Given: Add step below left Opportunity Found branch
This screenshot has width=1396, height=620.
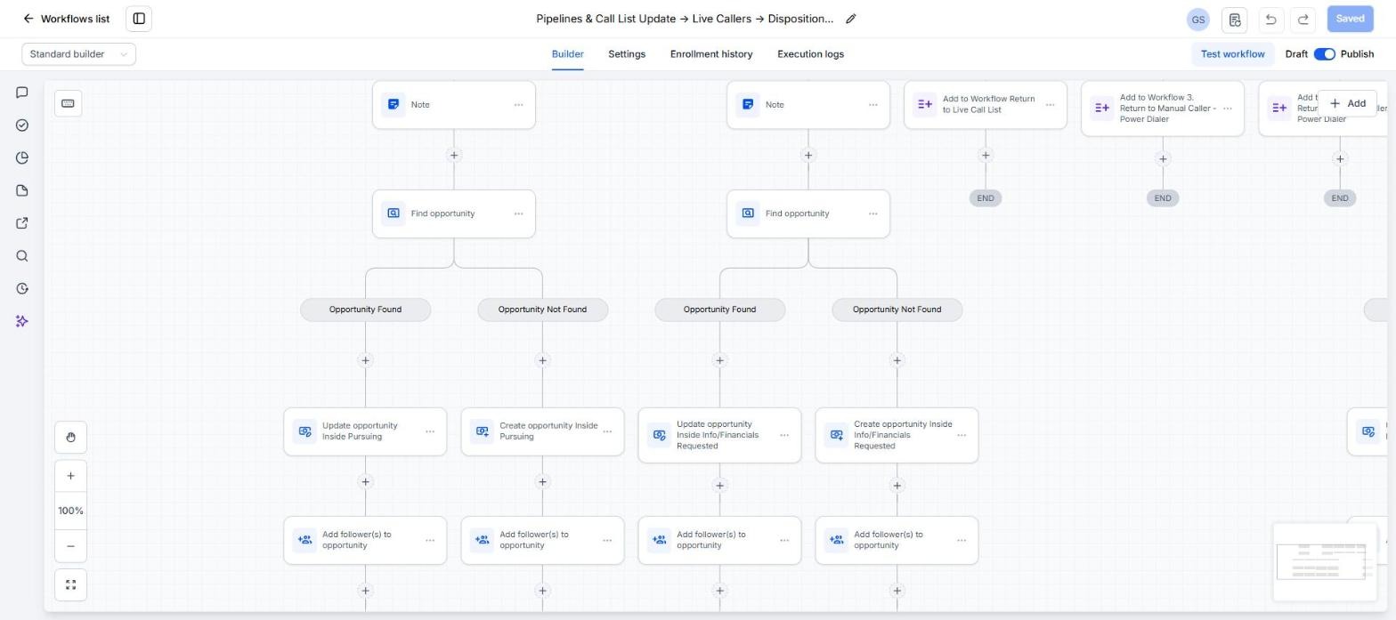Looking at the screenshot, I should tap(365, 360).
